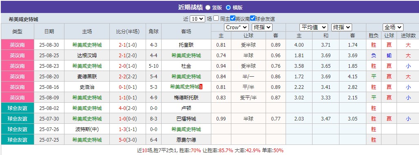The image size is (419, 155).
Task: Click the 半/一 handicap cell
Action: (x=248, y=77)
